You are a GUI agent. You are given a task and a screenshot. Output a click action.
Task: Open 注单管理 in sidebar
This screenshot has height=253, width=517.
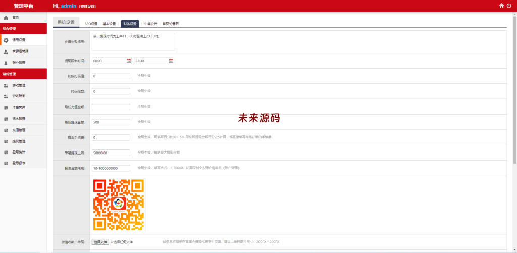(x=23, y=108)
